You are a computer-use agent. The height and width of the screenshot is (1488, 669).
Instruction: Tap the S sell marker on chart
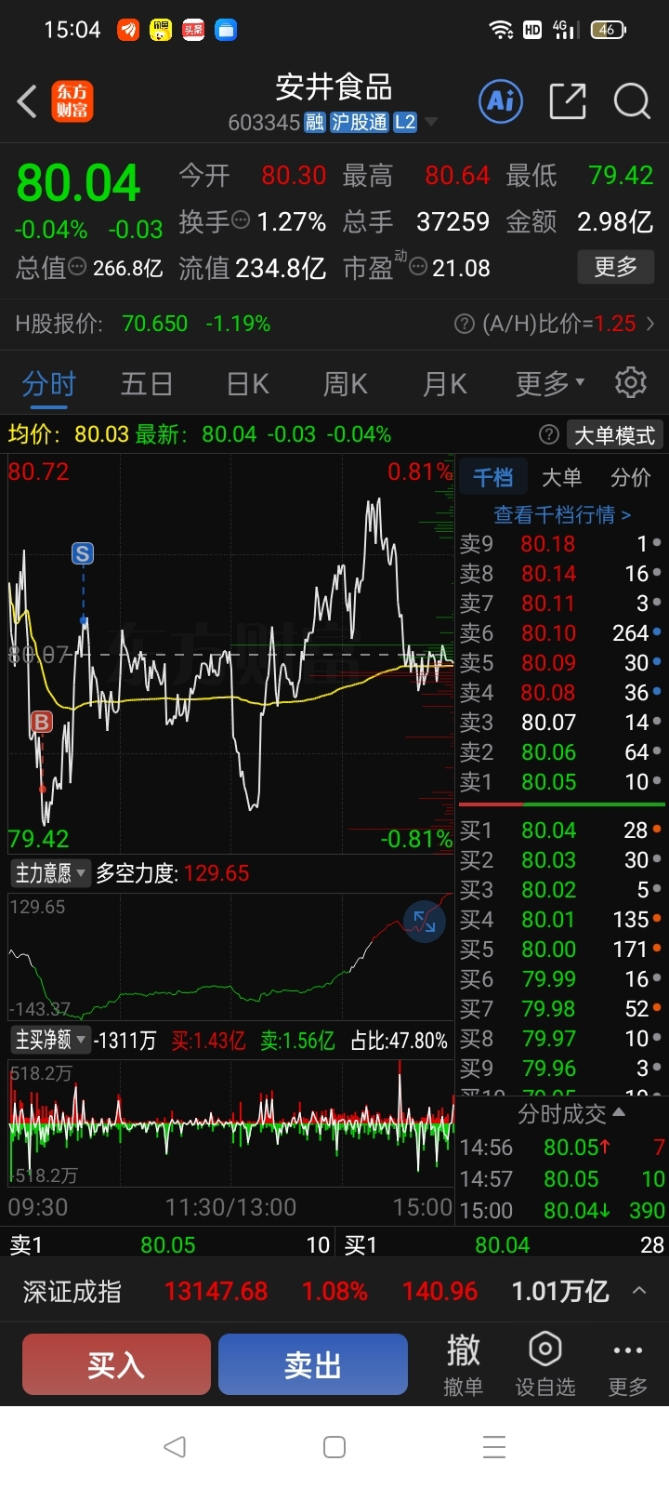83,554
